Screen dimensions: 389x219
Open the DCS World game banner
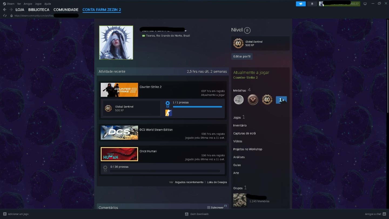point(119,133)
